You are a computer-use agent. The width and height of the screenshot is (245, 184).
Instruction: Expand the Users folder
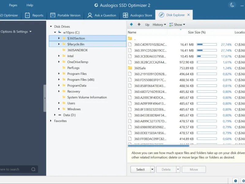[x=59, y=103]
